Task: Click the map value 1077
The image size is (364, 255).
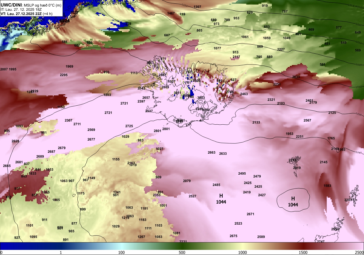Action: click(x=217, y=48)
